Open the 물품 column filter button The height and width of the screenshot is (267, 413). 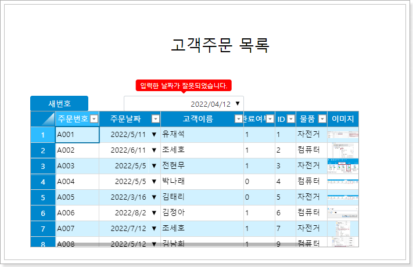pyautogui.click(x=321, y=119)
